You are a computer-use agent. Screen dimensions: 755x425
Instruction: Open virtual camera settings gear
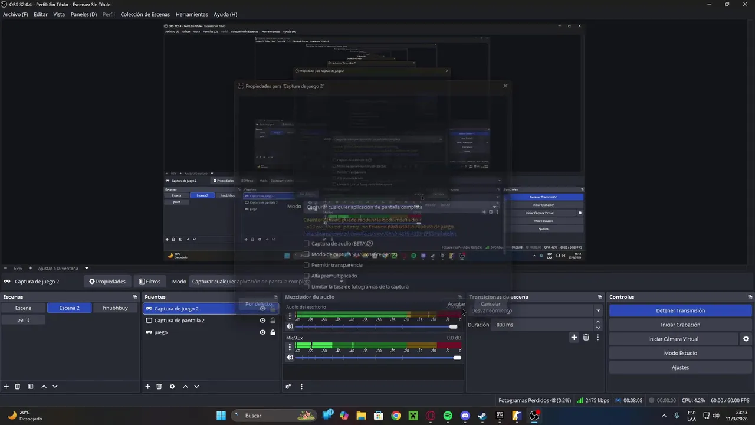746,339
